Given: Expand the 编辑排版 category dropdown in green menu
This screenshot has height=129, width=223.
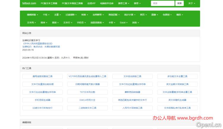Looking at the screenshot, I should point(32,15).
